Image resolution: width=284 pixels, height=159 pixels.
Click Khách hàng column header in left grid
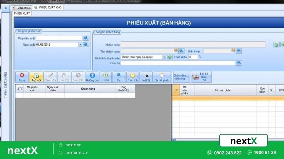click(90, 89)
